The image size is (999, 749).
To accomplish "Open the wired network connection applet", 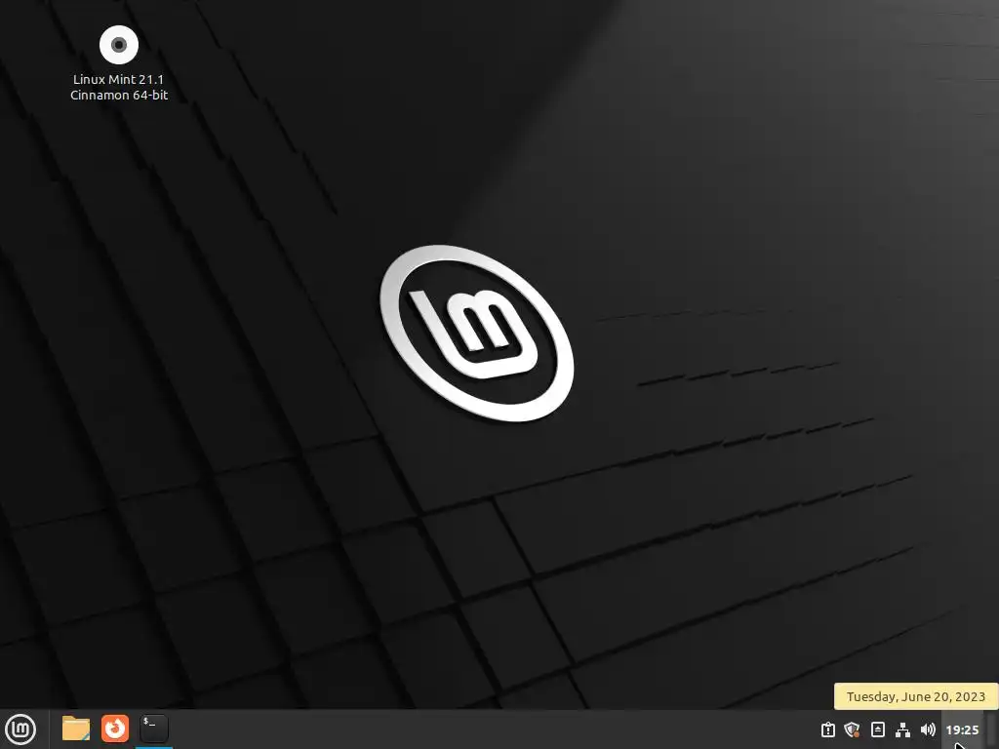I will click(902, 729).
